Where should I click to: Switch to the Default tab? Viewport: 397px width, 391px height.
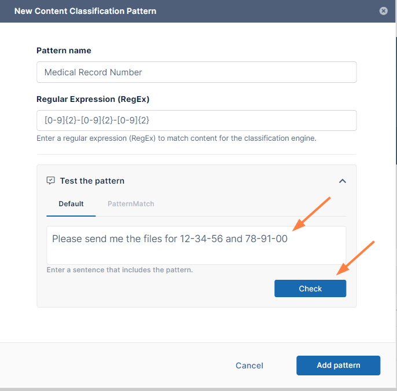point(71,204)
